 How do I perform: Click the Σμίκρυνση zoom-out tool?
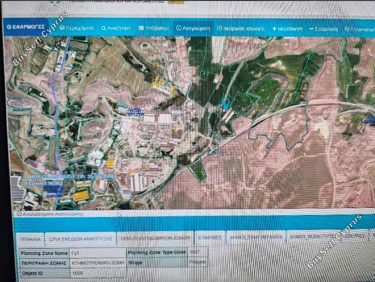pyautogui.click(x=324, y=29)
